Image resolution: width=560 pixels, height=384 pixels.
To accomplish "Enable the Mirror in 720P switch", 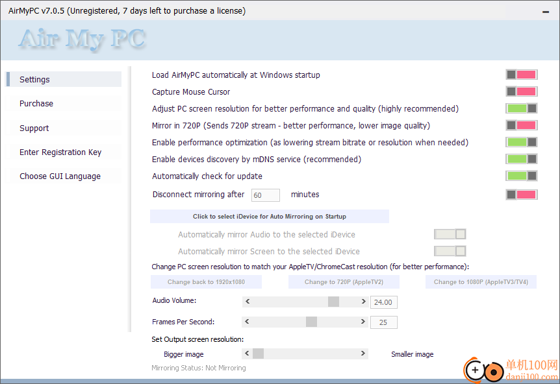I will (x=522, y=125).
